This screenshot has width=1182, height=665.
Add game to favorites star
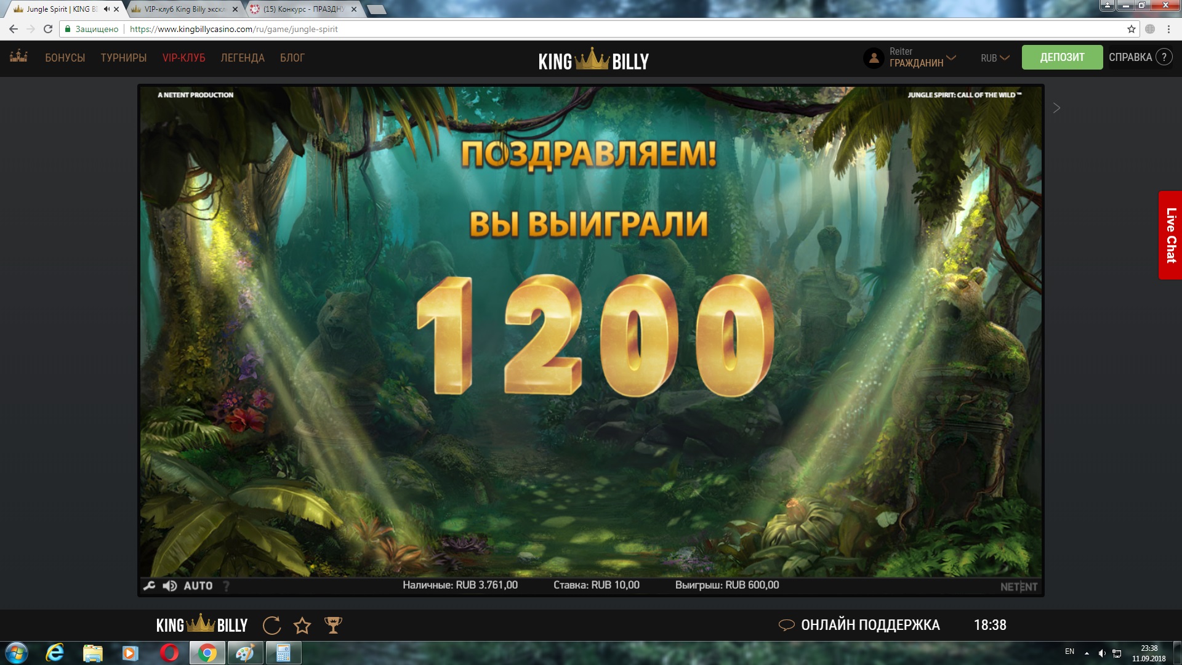coord(302,626)
